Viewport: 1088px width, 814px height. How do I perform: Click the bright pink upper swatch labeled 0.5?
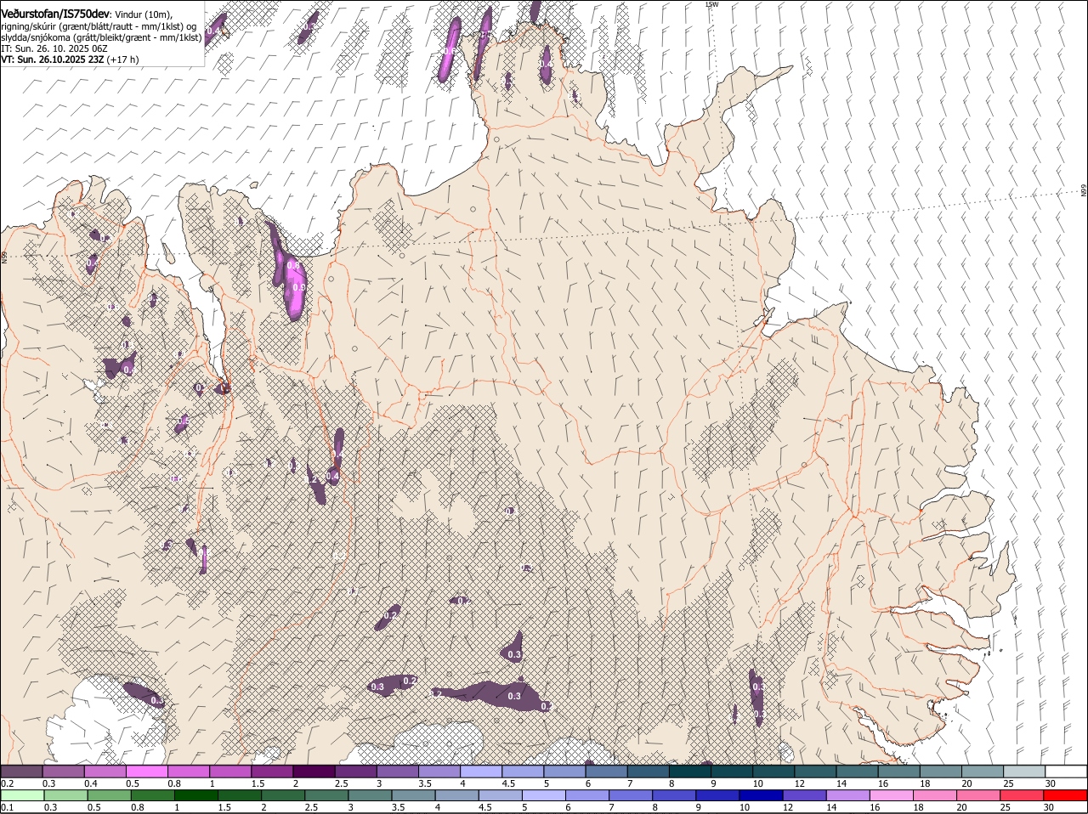[147, 772]
